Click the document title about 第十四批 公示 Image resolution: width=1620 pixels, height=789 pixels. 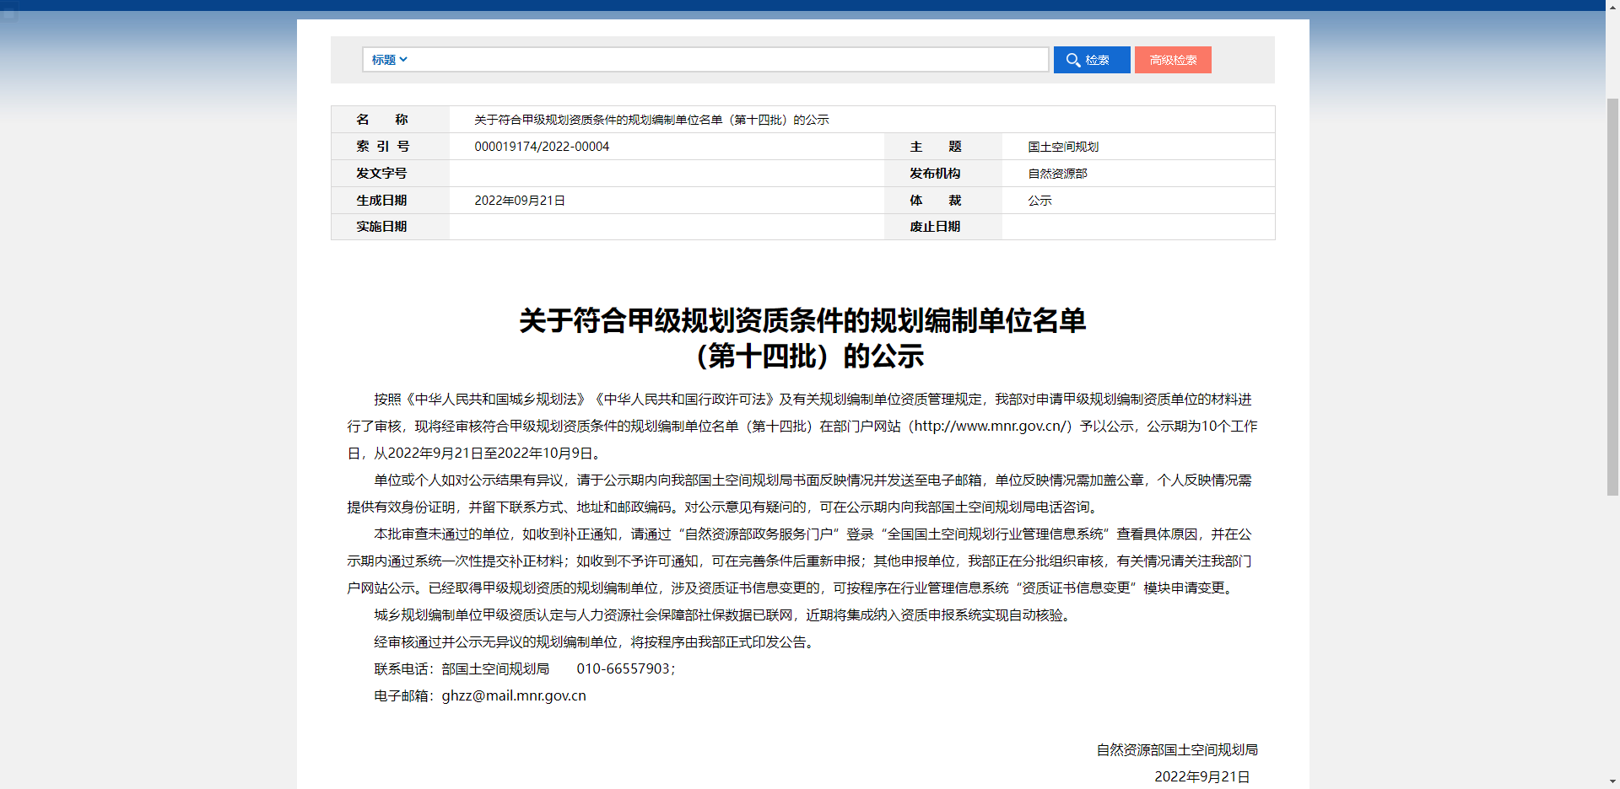(x=802, y=337)
